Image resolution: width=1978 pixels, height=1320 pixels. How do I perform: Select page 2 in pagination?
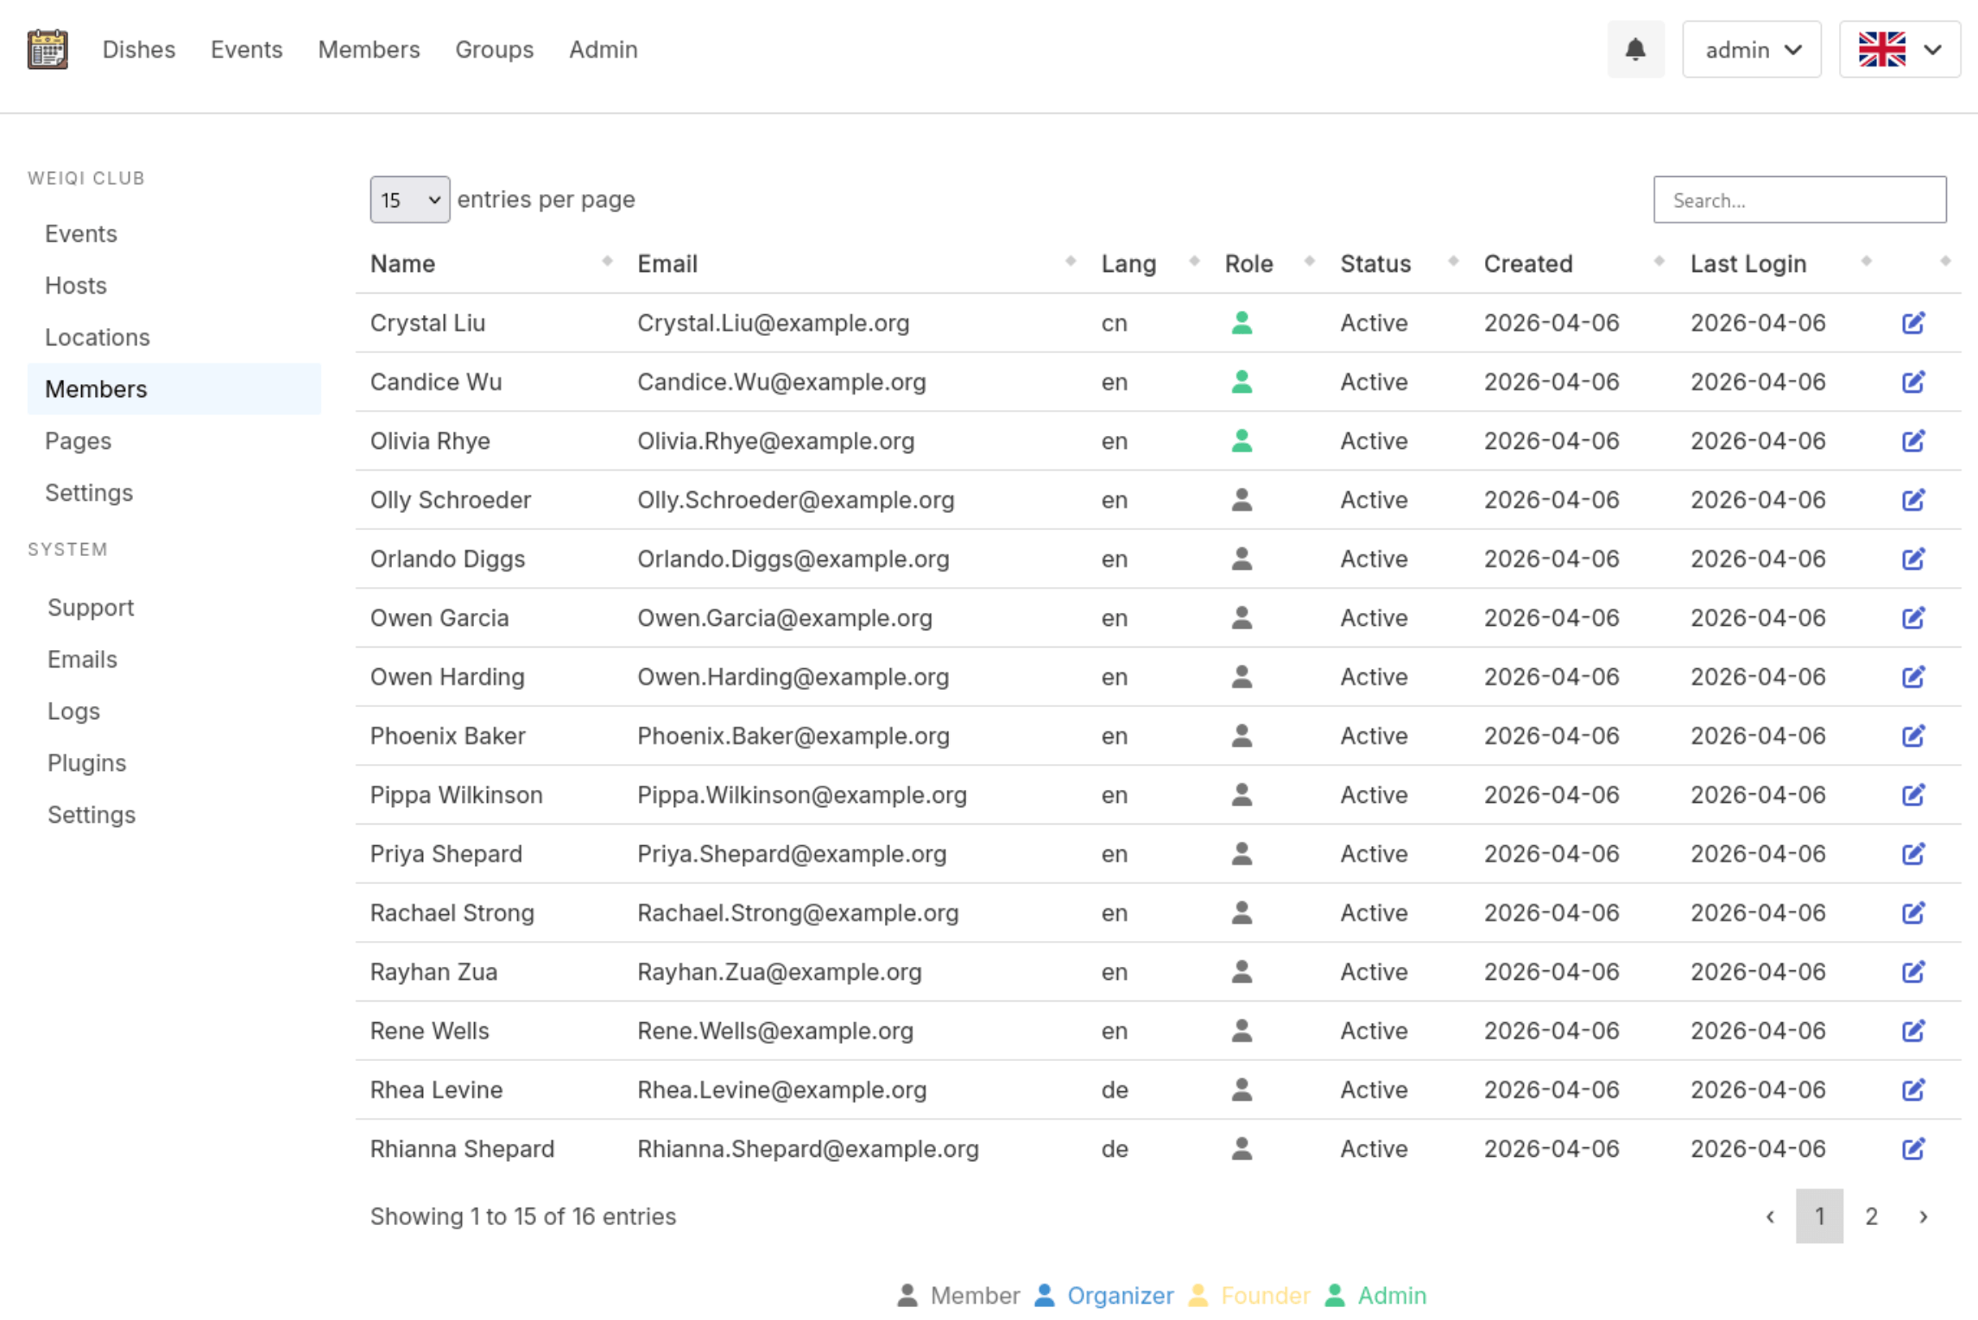coord(1871,1216)
